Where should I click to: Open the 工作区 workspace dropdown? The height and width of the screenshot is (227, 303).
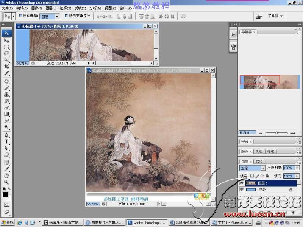click(275, 16)
